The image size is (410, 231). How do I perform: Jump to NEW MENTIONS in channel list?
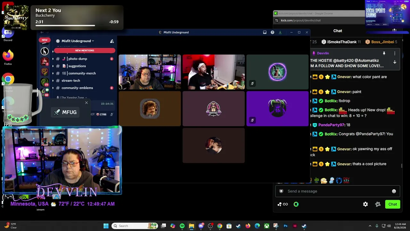coord(85,50)
